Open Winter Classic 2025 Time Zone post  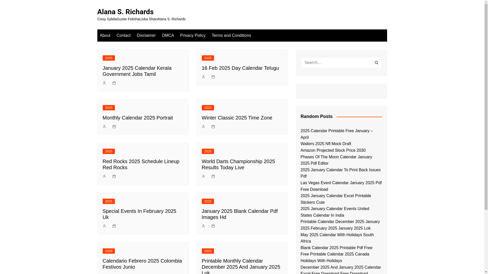pos(237,118)
